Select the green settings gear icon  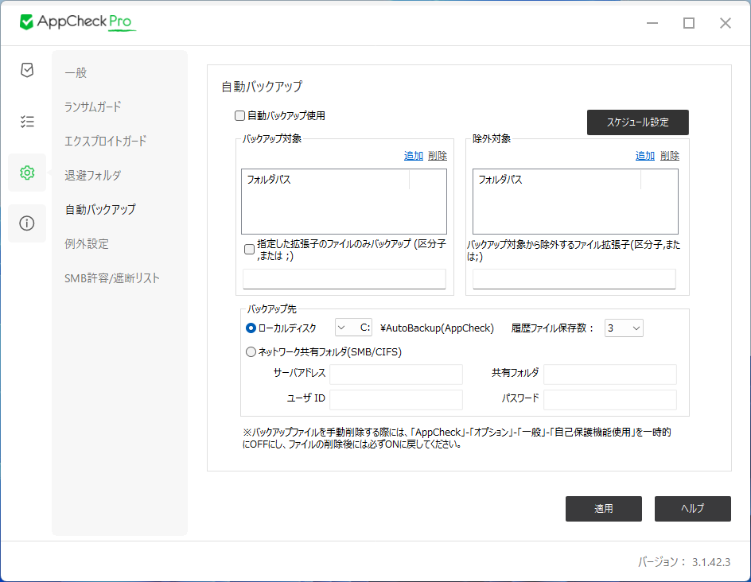[26, 172]
